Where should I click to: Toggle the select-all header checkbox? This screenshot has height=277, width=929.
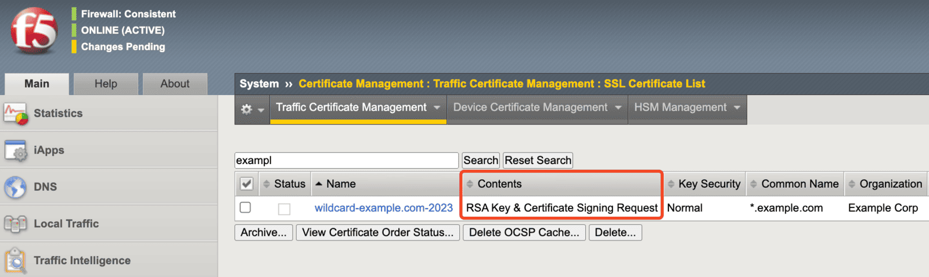point(246,184)
